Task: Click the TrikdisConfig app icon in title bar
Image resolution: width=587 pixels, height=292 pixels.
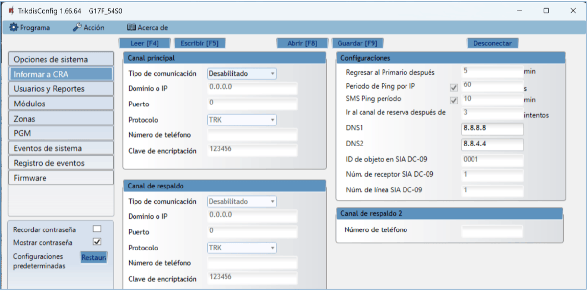Action: (x=11, y=11)
